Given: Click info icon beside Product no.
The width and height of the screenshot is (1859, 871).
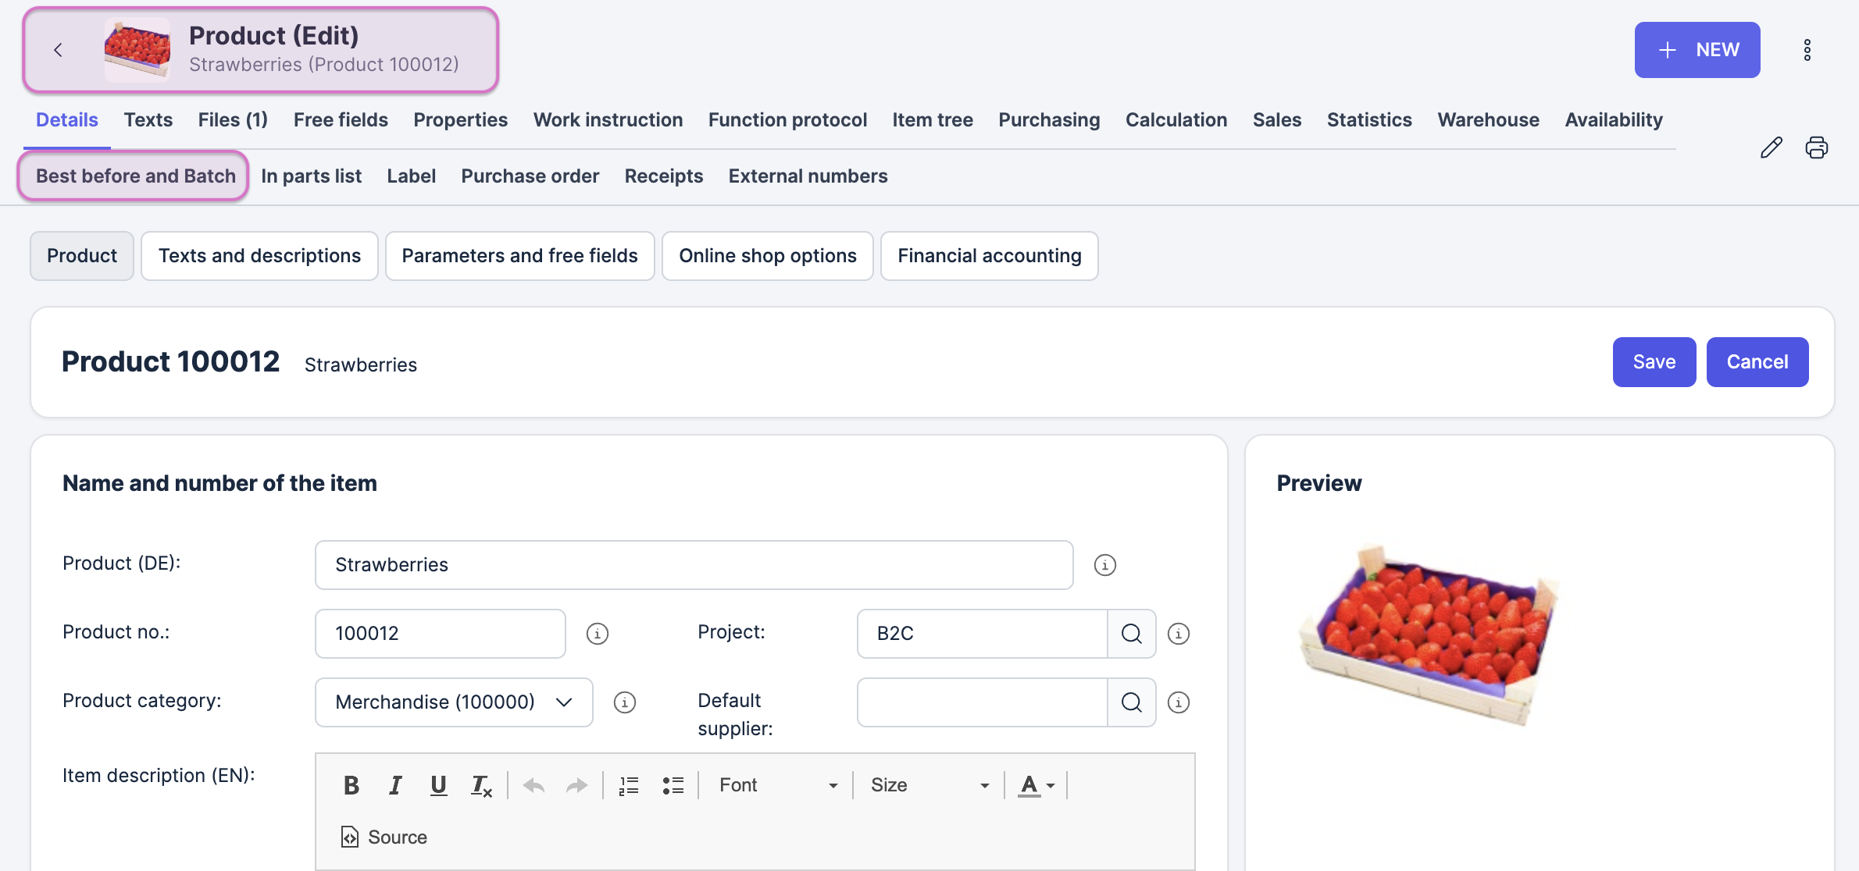Looking at the screenshot, I should (597, 634).
